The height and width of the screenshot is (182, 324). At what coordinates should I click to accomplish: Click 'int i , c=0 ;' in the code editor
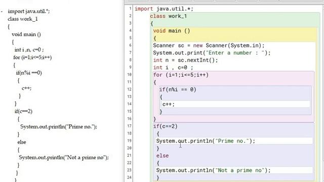pyautogui.click(x=173, y=67)
